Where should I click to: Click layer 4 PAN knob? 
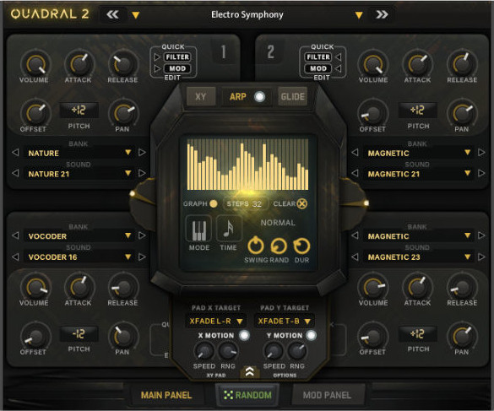coord(462,336)
